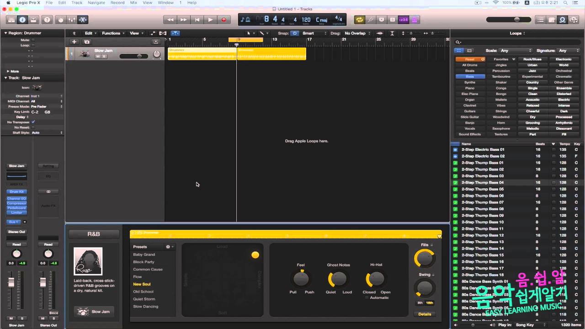
Task: Go to beginning of project
Action: point(197,20)
